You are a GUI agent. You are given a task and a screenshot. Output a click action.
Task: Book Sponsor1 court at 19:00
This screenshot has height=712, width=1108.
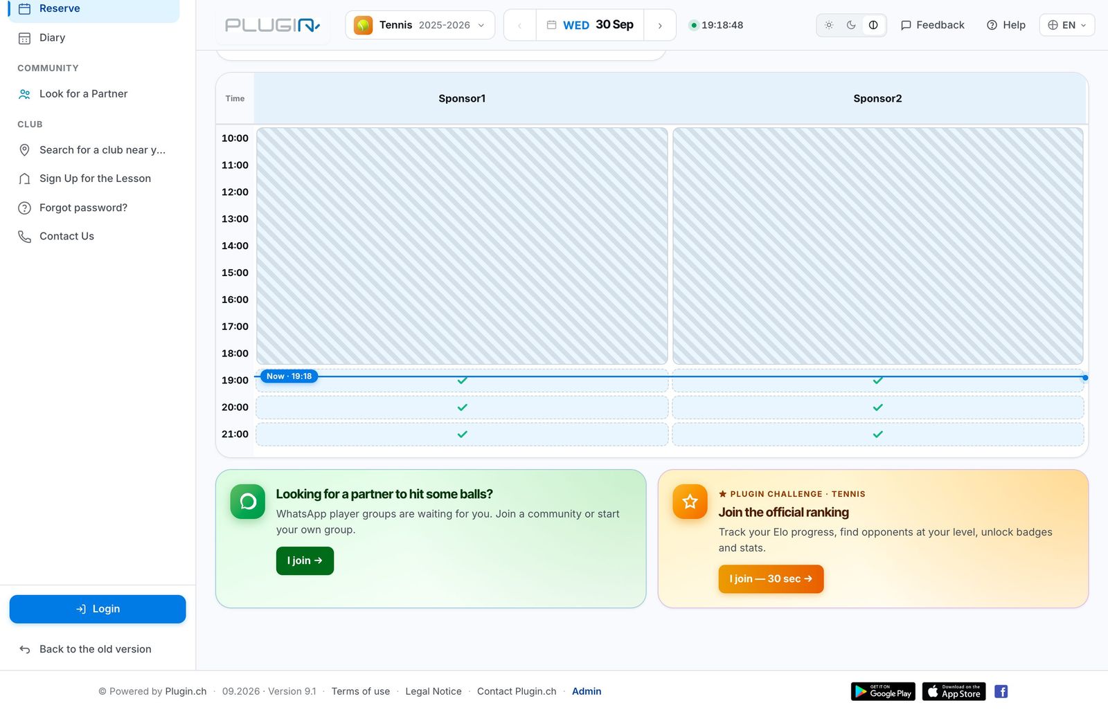point(462,381)
